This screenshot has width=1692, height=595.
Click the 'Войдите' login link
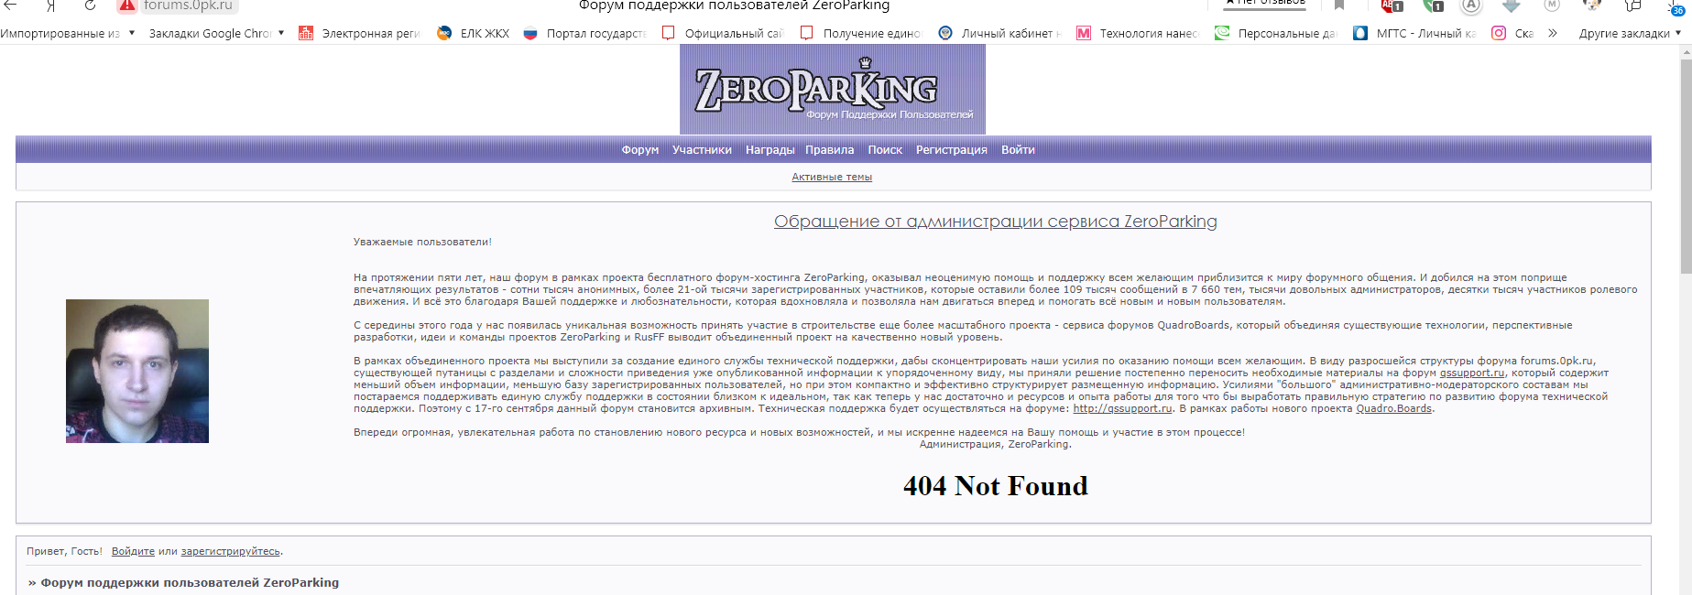coord(133,552)
